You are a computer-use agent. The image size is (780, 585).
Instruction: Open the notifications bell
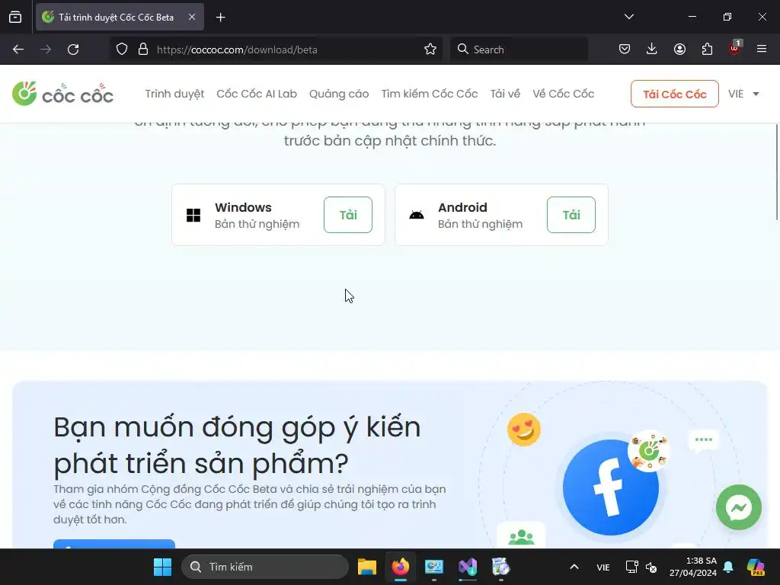[728, 567]
